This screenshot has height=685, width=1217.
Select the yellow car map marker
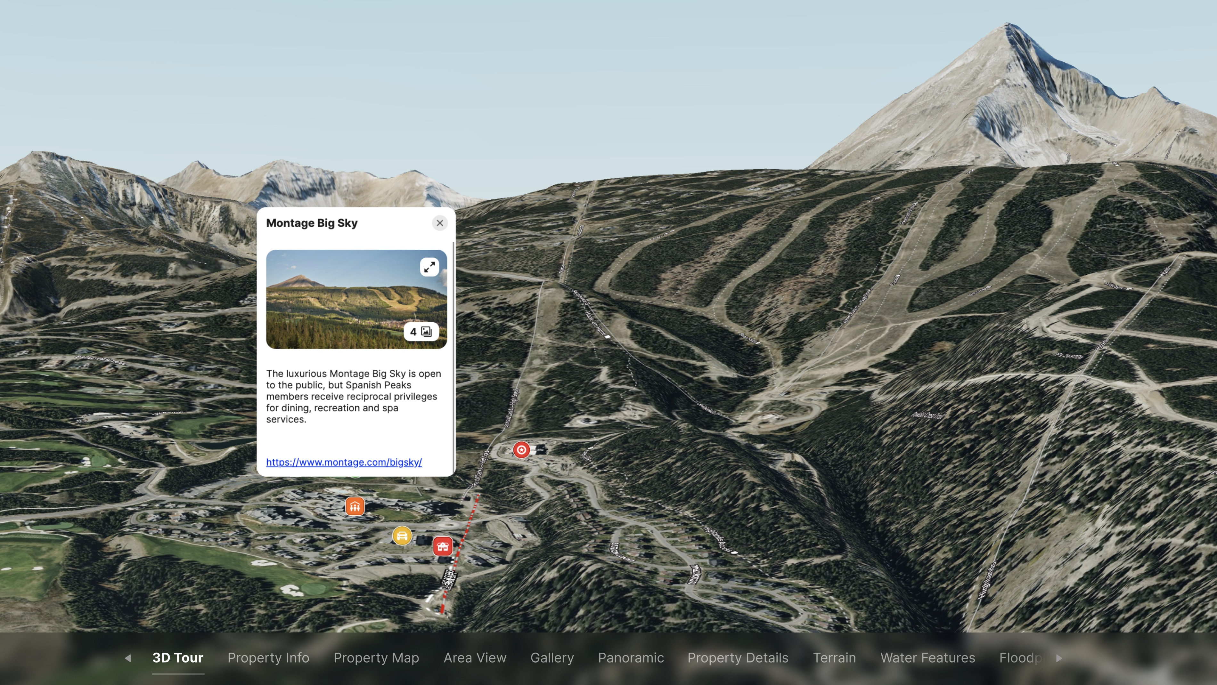click(402, 536)
